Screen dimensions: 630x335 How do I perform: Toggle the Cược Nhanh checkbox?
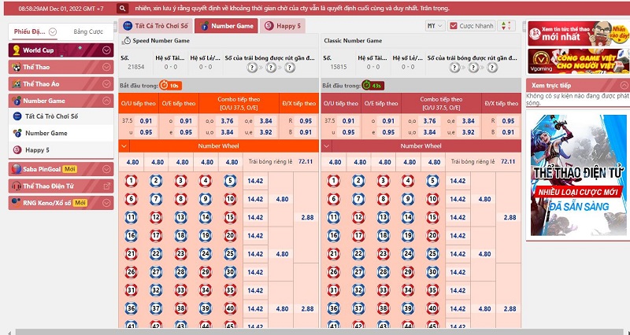tap(454, 26)
